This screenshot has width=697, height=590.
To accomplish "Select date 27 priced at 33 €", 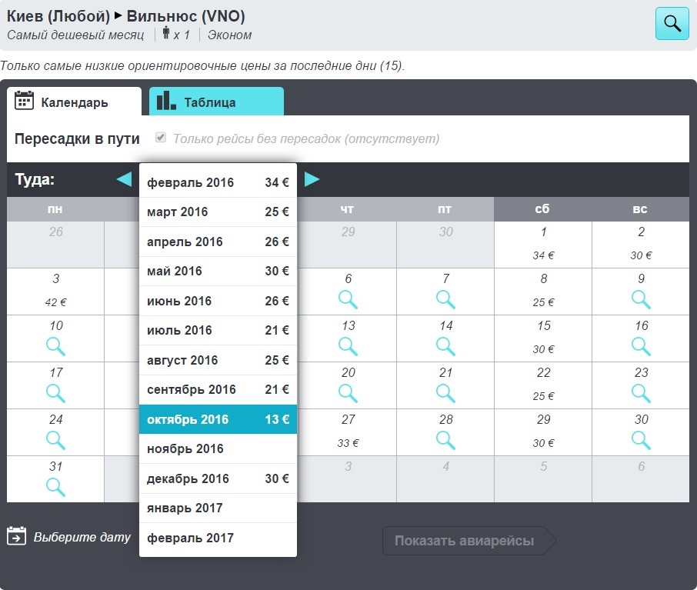I will (x=348, y=431).
